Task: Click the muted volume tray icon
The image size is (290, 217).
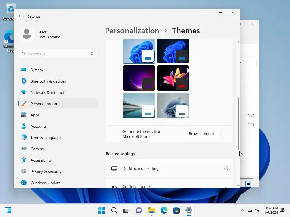Action: 257,210
